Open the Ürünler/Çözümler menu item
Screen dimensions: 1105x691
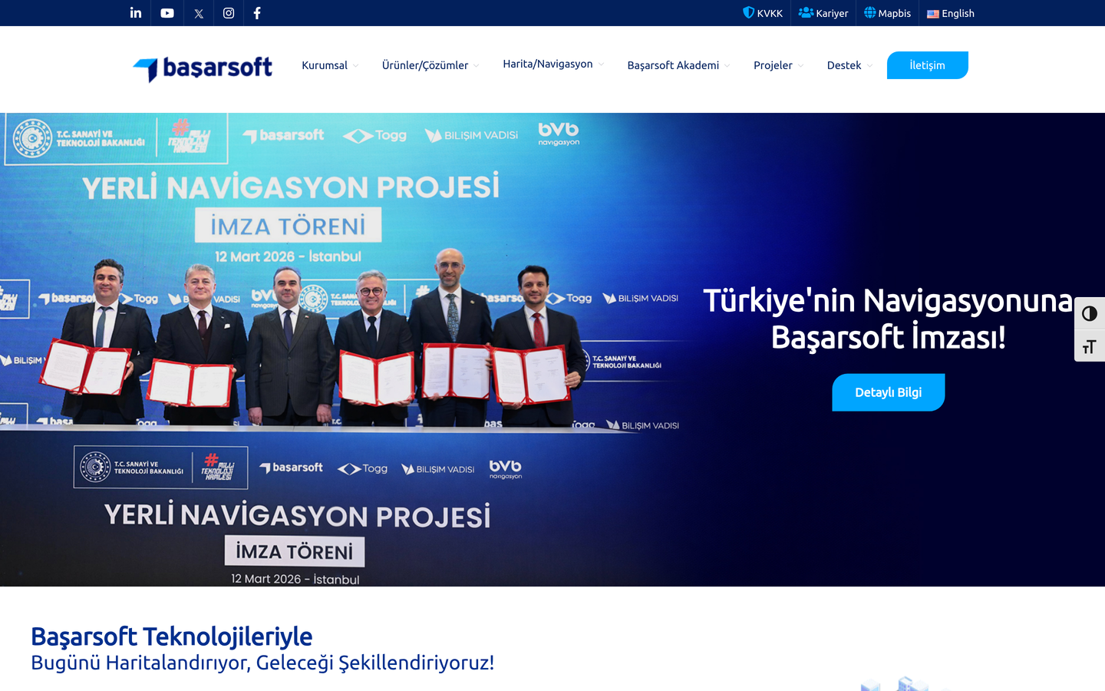tap(425, 65)
